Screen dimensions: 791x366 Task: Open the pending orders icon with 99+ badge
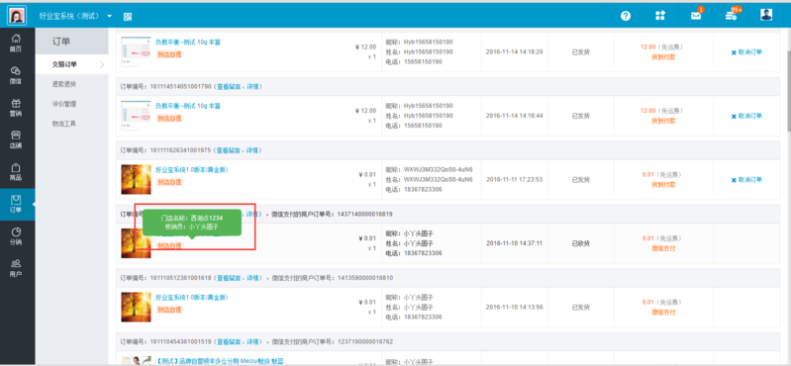pos(732,15)
